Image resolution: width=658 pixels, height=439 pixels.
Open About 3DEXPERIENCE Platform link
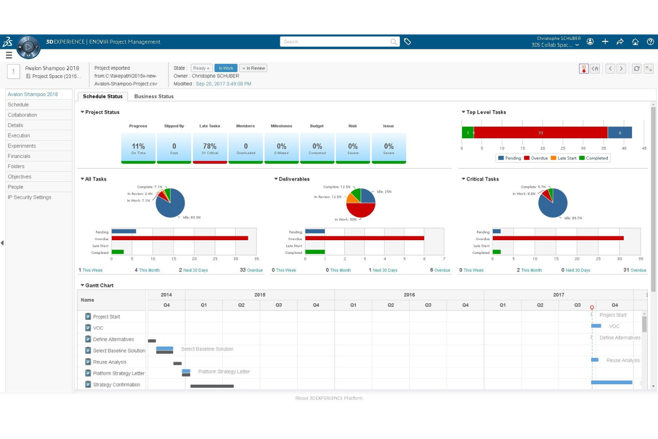click(x=329, y=398)
